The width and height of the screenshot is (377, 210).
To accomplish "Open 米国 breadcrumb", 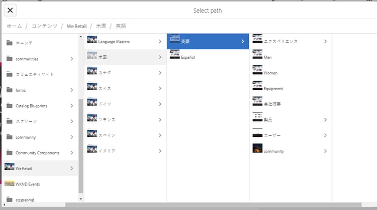I will 101,26.
